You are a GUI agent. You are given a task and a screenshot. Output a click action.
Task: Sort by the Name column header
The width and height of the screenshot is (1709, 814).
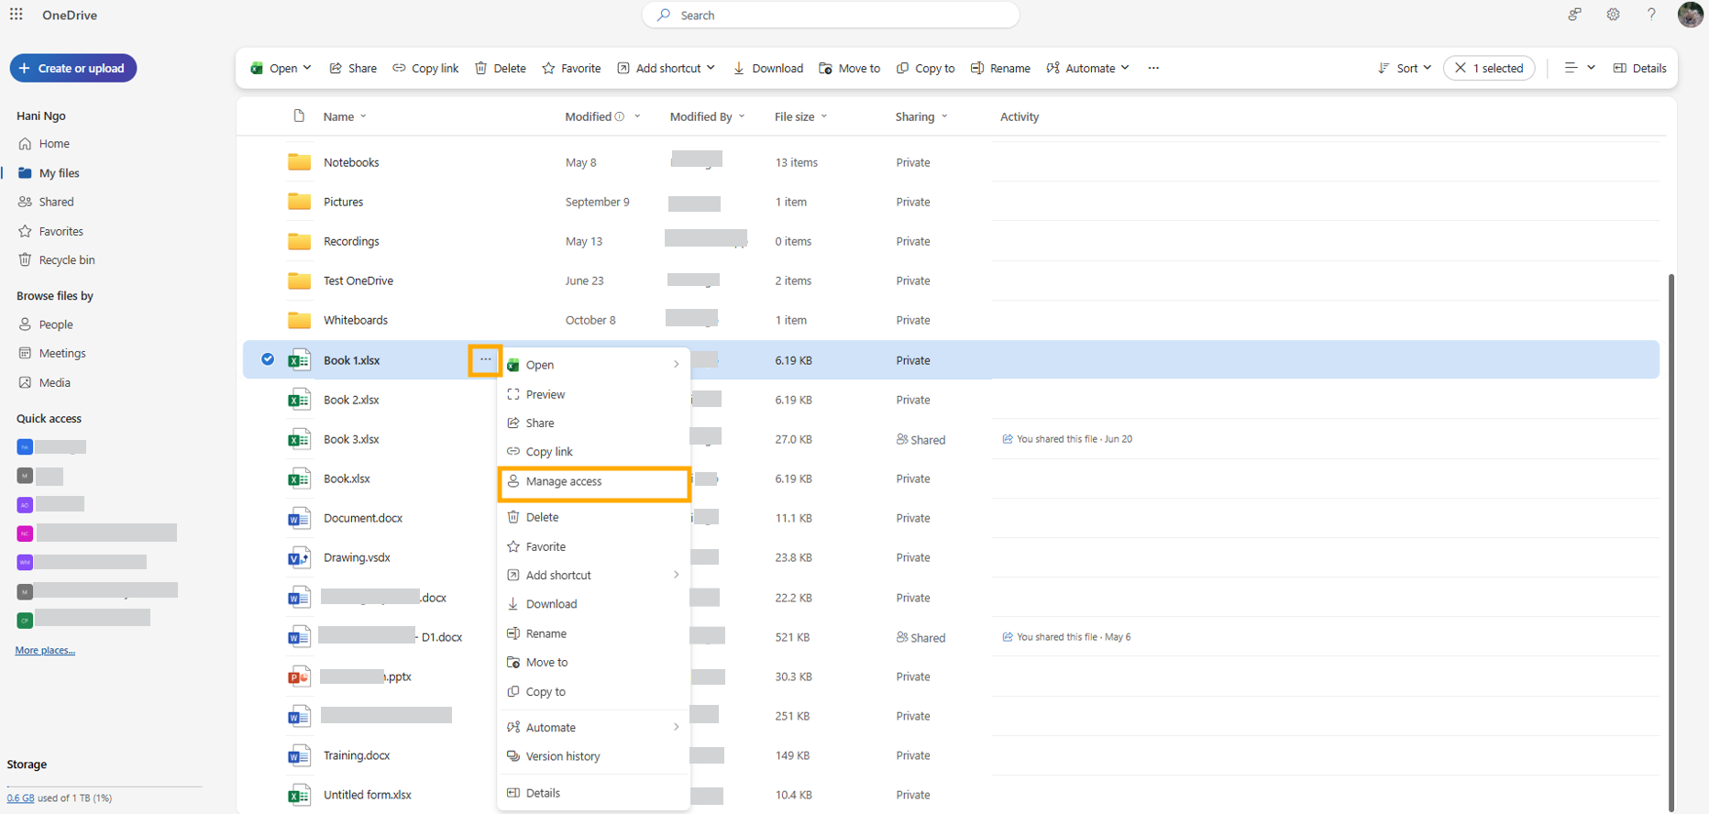tap(345, 116)
